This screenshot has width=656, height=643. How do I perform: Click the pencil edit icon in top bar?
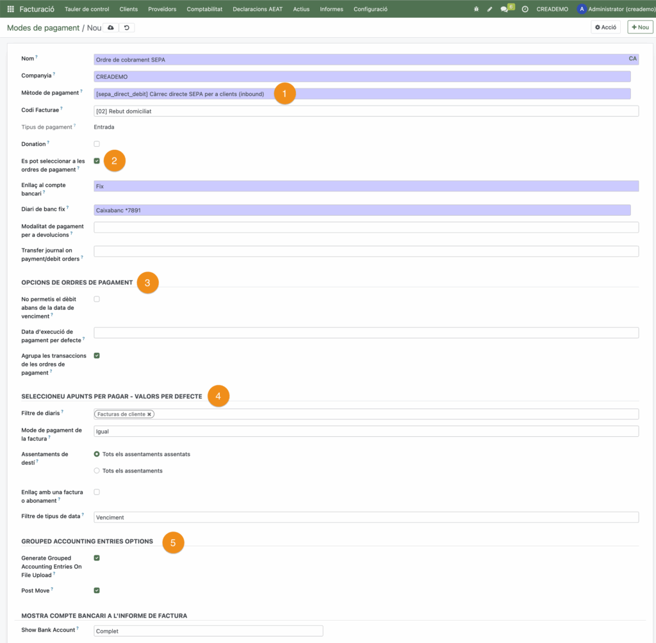click(x=490, y=9)
